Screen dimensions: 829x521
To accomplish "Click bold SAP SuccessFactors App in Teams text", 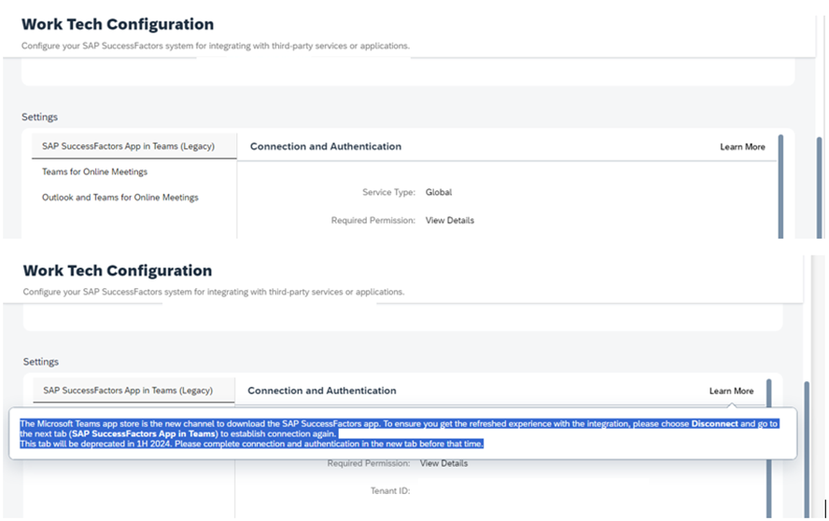I will tap(143, 434).
